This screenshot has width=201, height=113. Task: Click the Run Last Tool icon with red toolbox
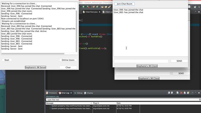(88, 7)
